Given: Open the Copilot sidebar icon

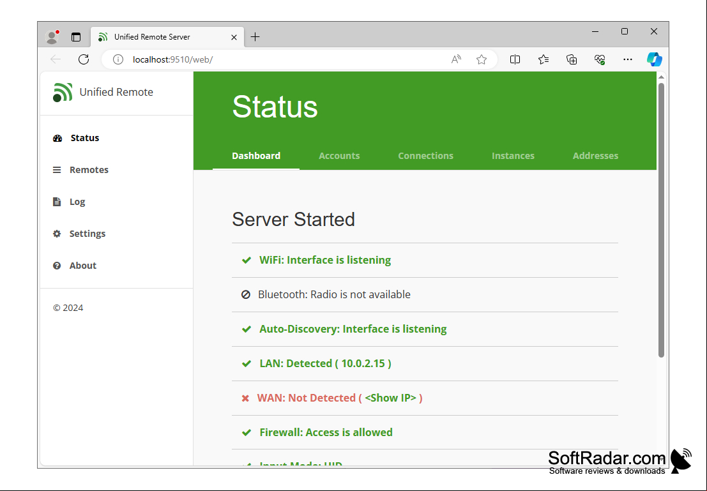Looking at the screenshot, I should click(654, 59).
